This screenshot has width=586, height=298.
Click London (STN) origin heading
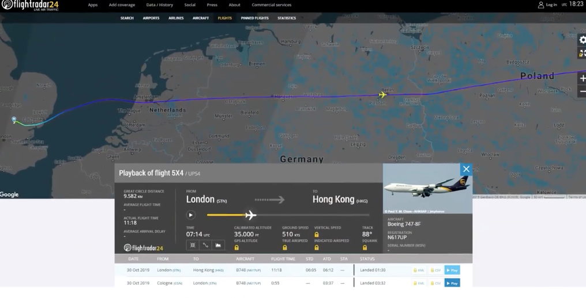pyautogui.click(x=206, y=200)
